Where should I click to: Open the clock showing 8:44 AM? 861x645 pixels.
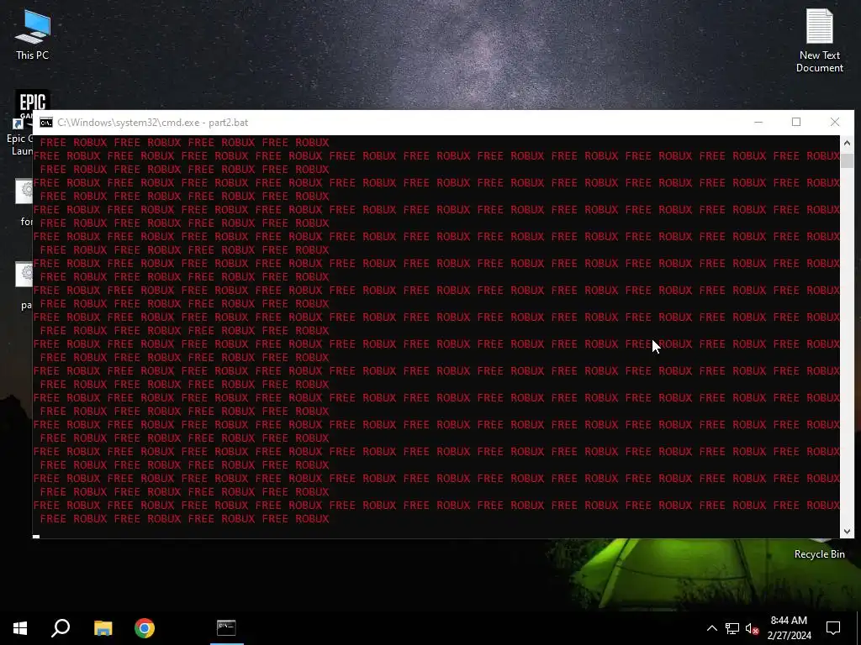pyautogui.click(x=789, y=628)
